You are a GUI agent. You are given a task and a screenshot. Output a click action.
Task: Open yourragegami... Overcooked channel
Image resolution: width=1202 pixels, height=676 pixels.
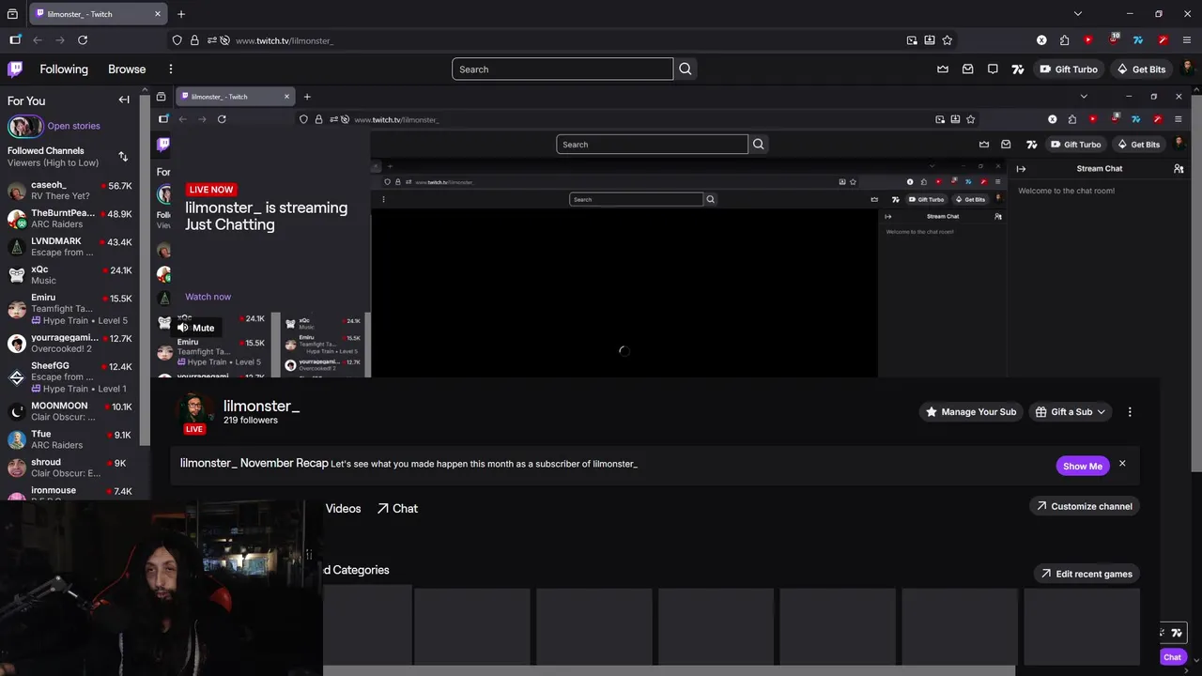tap(70, 344)
